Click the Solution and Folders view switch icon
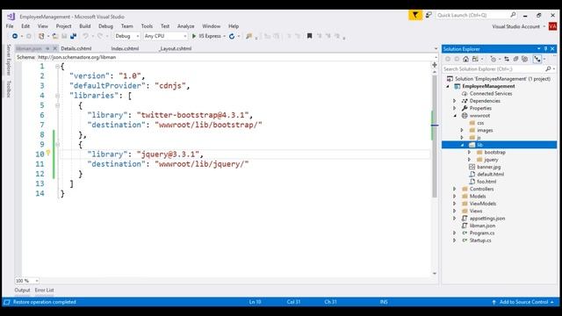Viewport: 562px width, 316px height. pyautogui.click(x=475, y=59)
